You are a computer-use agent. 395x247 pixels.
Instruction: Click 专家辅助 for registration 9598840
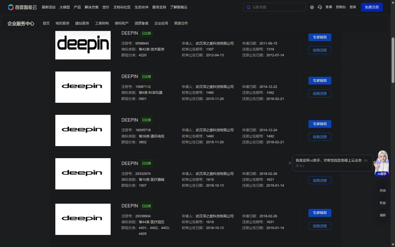[x=320, y=37]
